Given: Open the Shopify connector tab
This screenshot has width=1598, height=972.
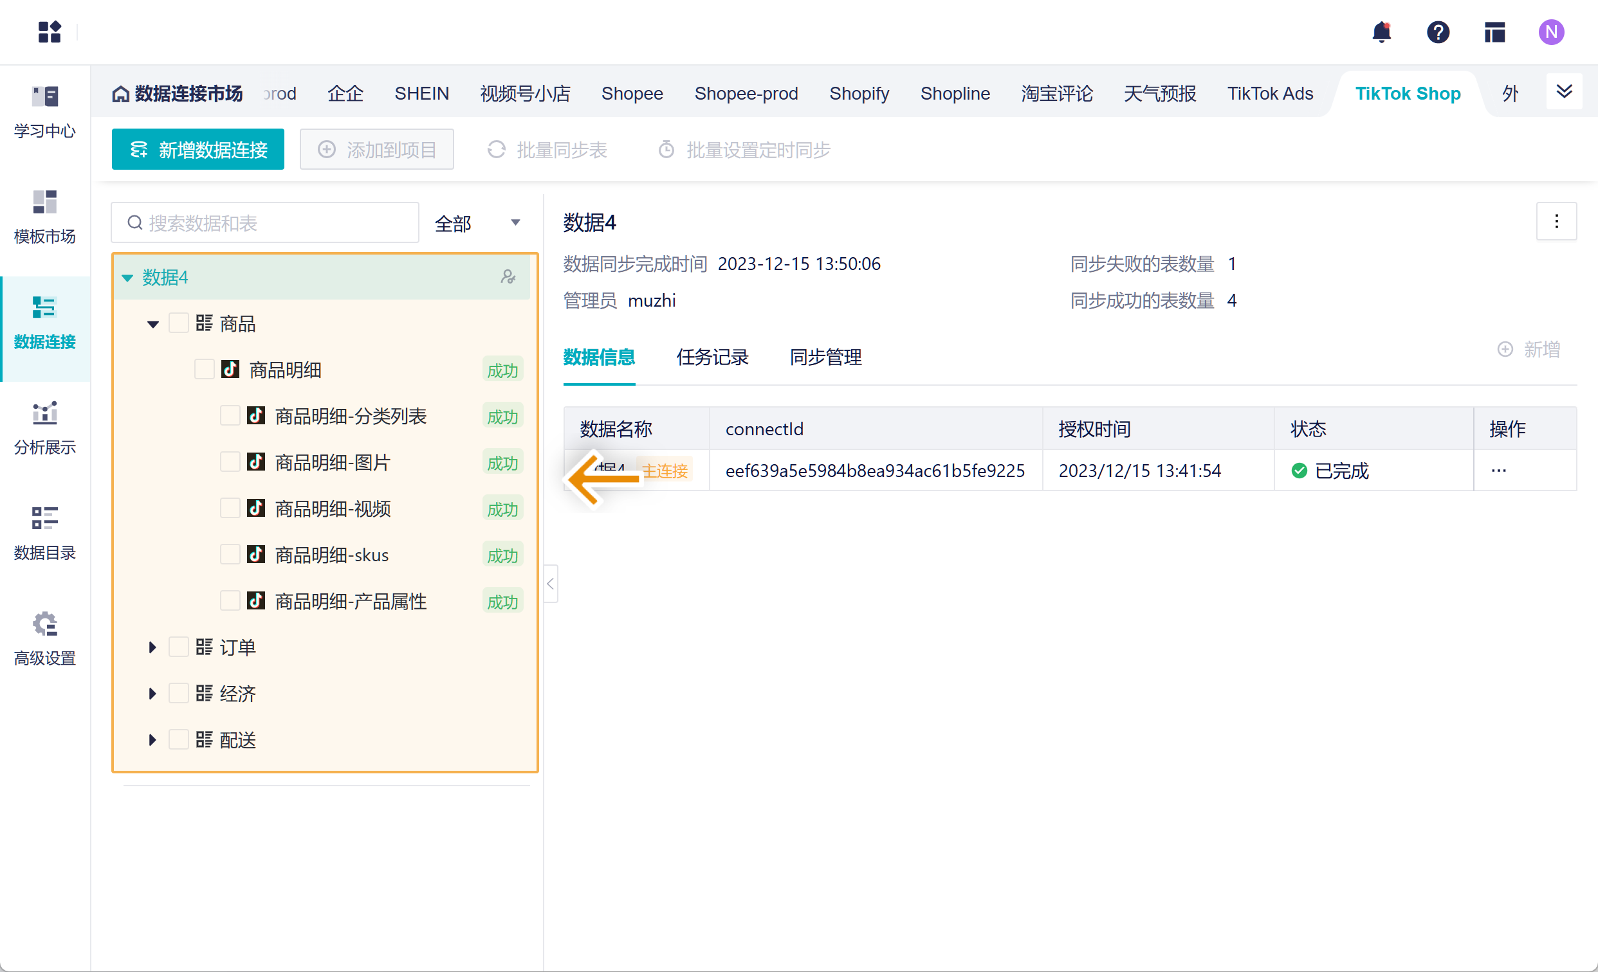Looking at the screenshot, I should click(x=859, y=94).
